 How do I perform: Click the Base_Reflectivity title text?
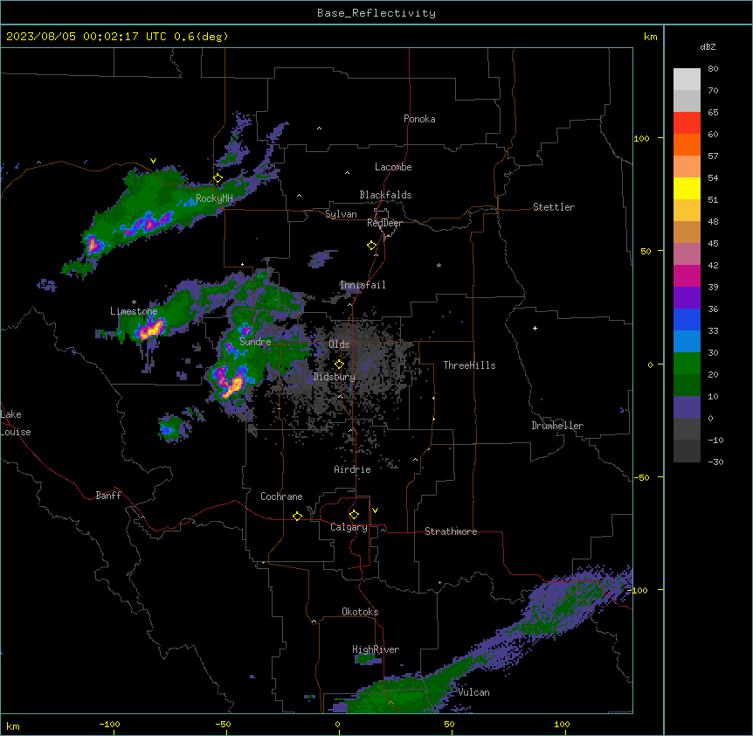point(376,13)
